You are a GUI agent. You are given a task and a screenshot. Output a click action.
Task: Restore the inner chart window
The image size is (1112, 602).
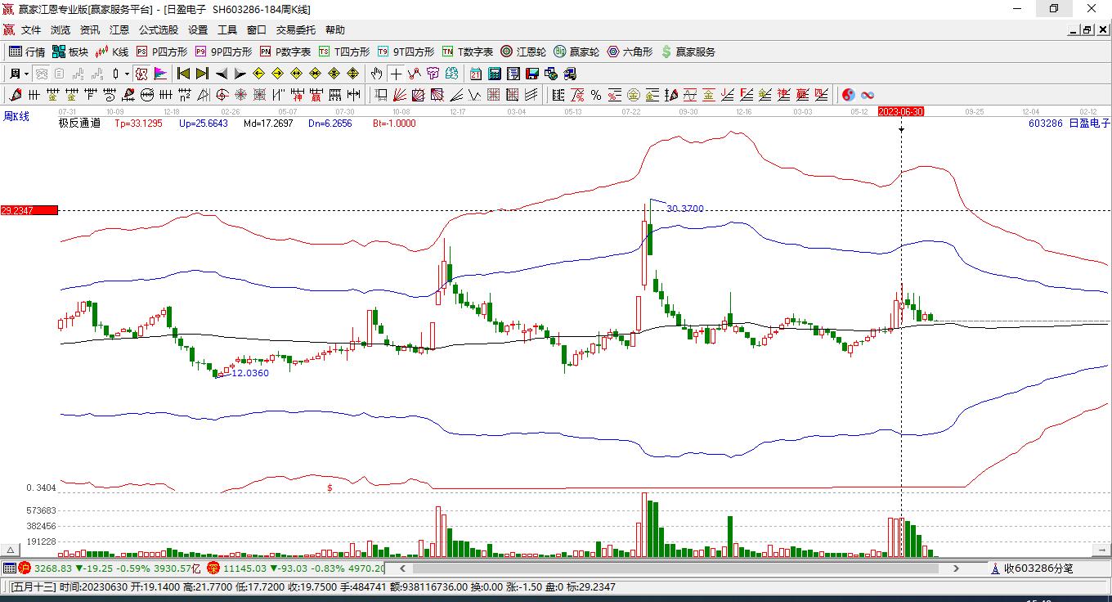tap(1087, 30)
